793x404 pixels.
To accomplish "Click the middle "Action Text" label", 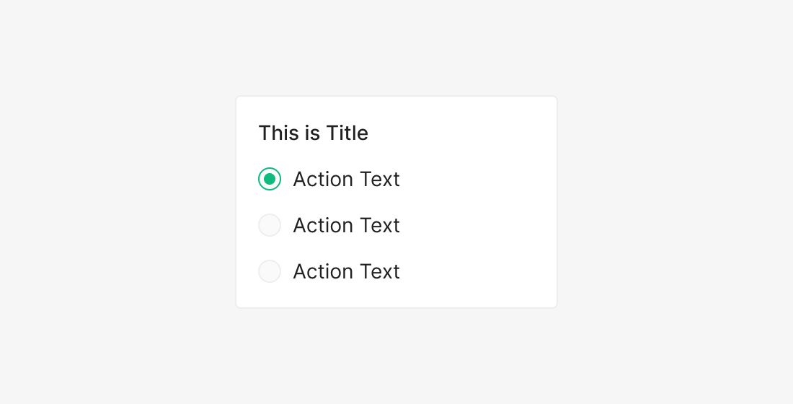I will (x=346, y=225).
